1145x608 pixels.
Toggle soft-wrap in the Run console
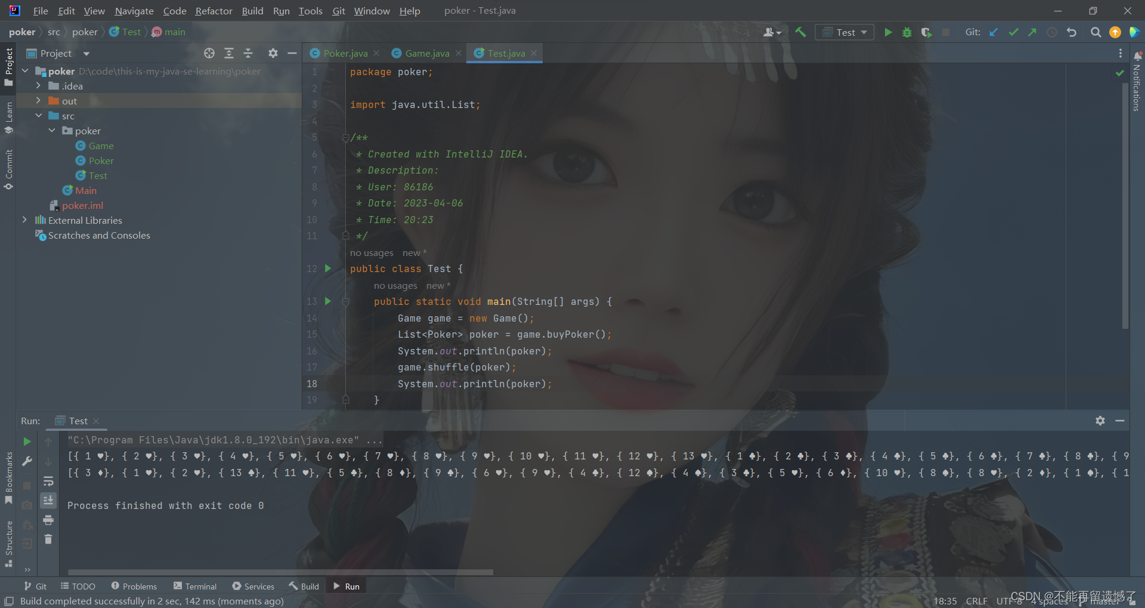[48, 481]
